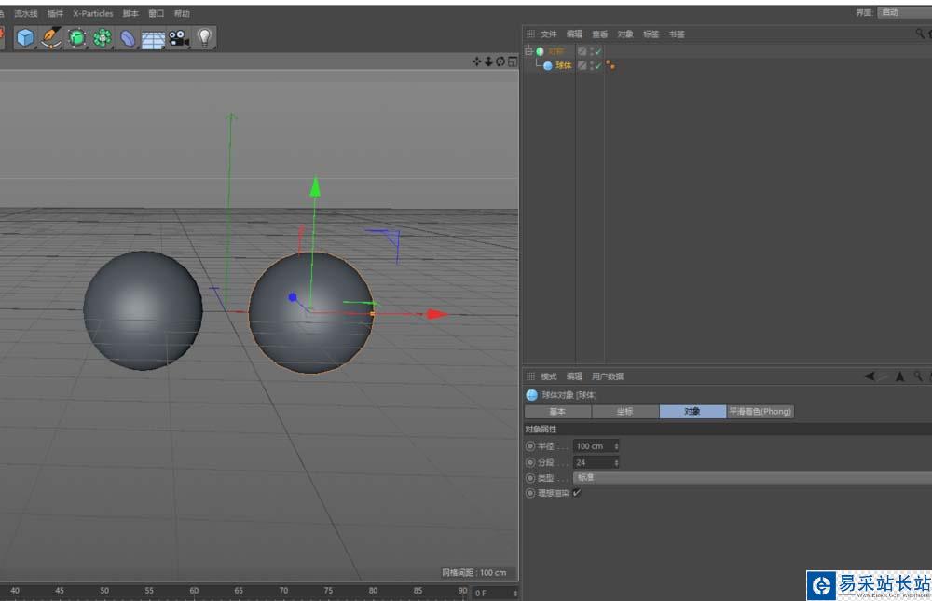Toggle visibility dots of 对称 object
Screen dimensions: 932x601
point(592,52)
